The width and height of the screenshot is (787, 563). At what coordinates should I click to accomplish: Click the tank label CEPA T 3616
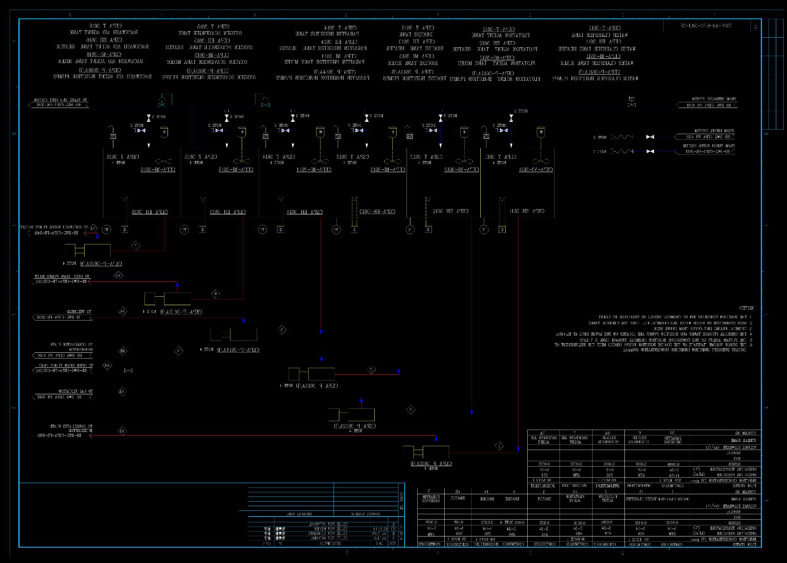point(123,157)
